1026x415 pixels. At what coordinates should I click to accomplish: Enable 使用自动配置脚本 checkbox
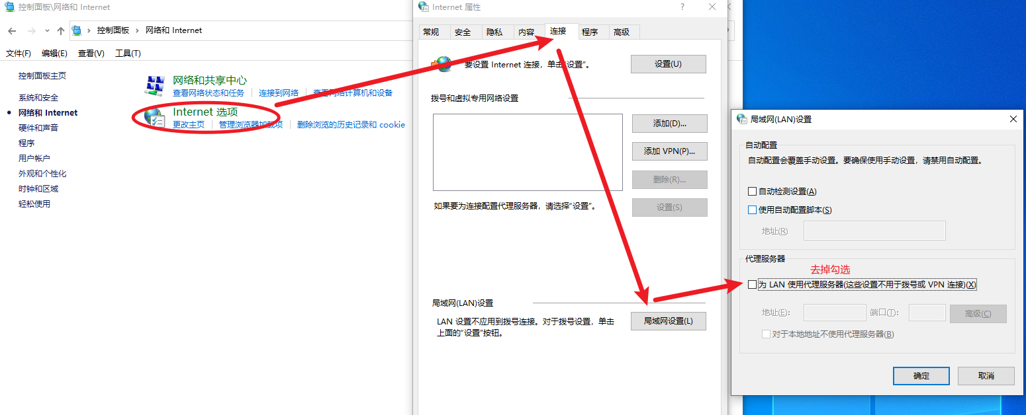tap(752, 210)
